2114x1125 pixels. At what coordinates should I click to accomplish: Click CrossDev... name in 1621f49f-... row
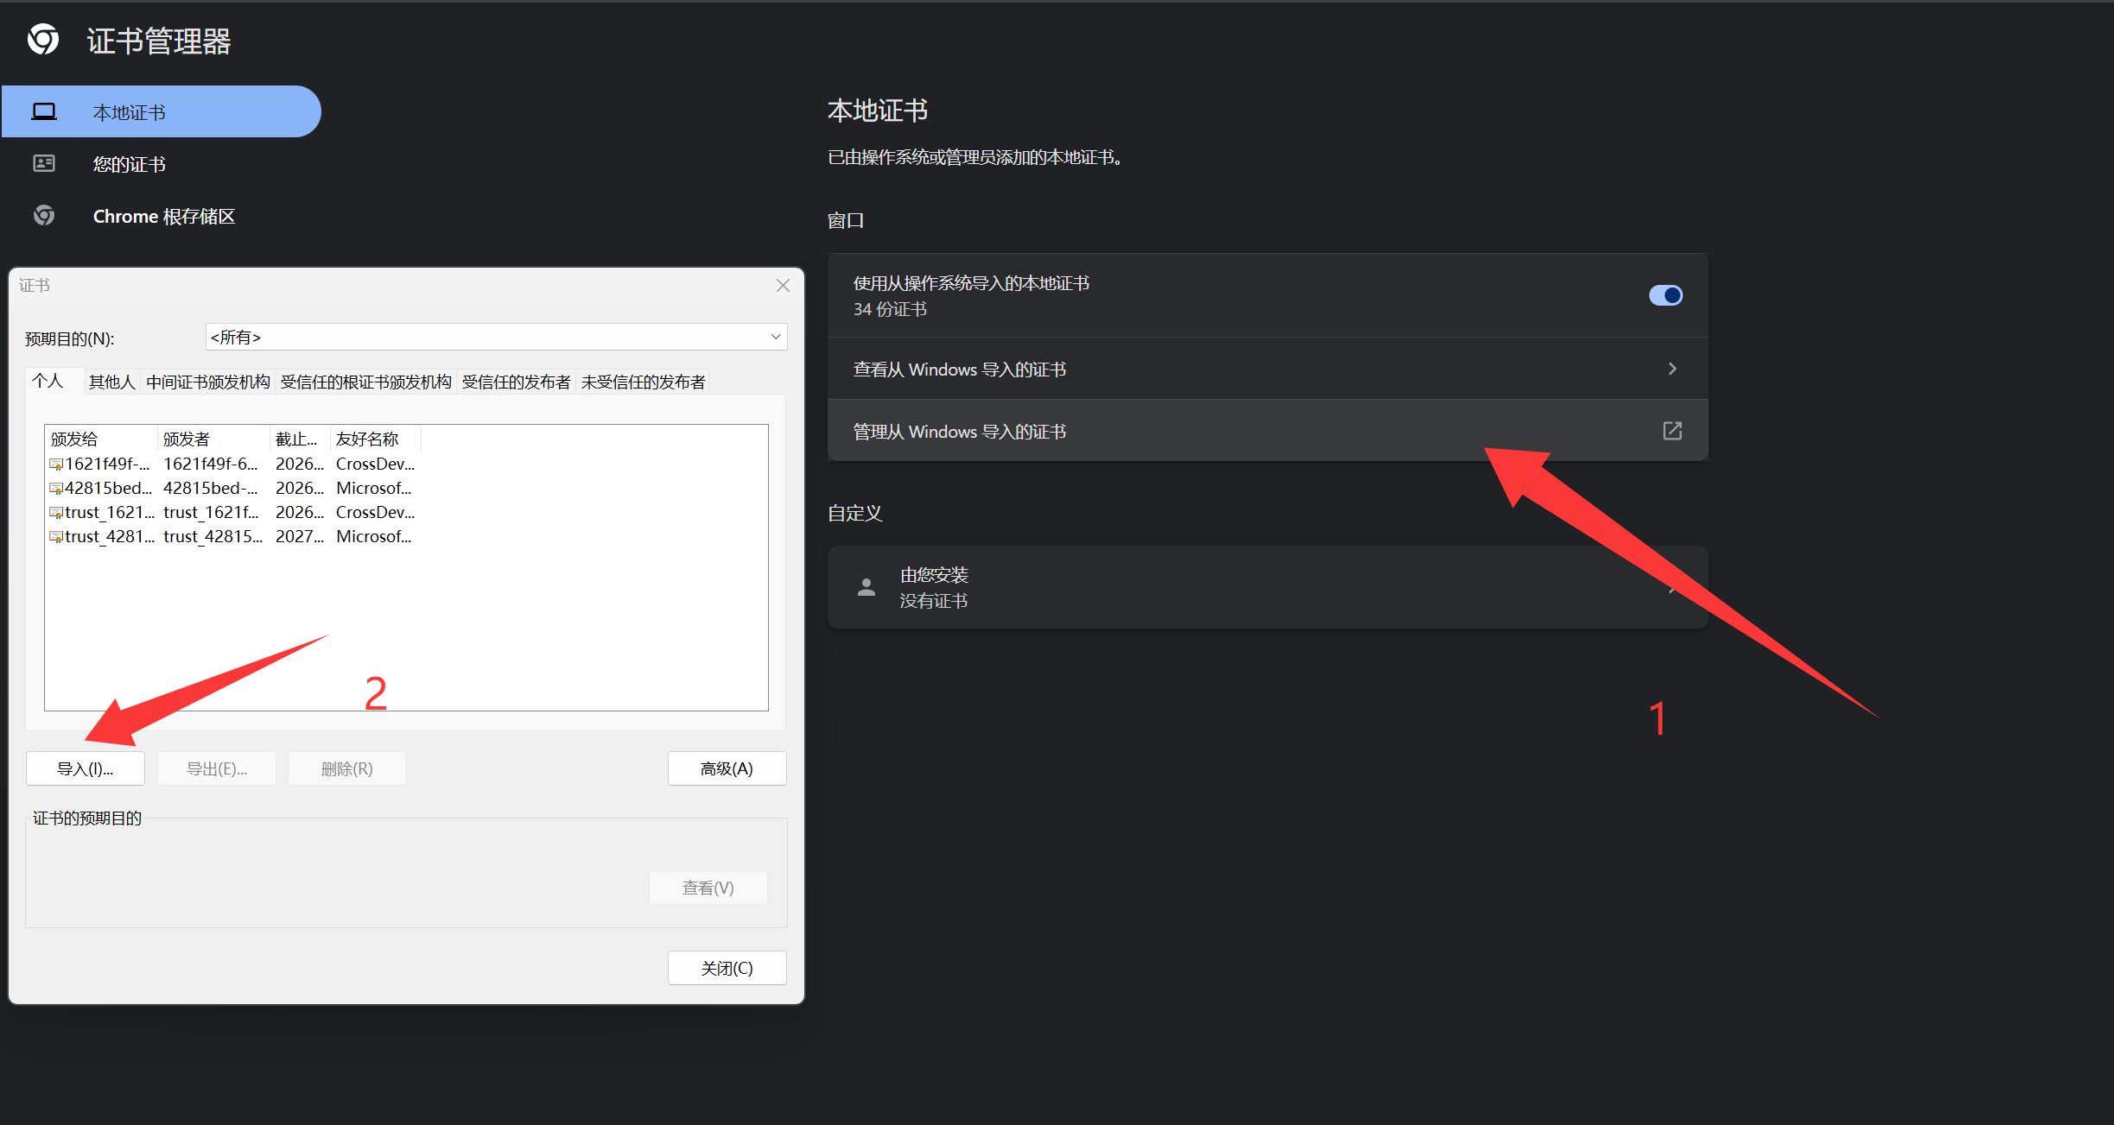click(375, 465)
